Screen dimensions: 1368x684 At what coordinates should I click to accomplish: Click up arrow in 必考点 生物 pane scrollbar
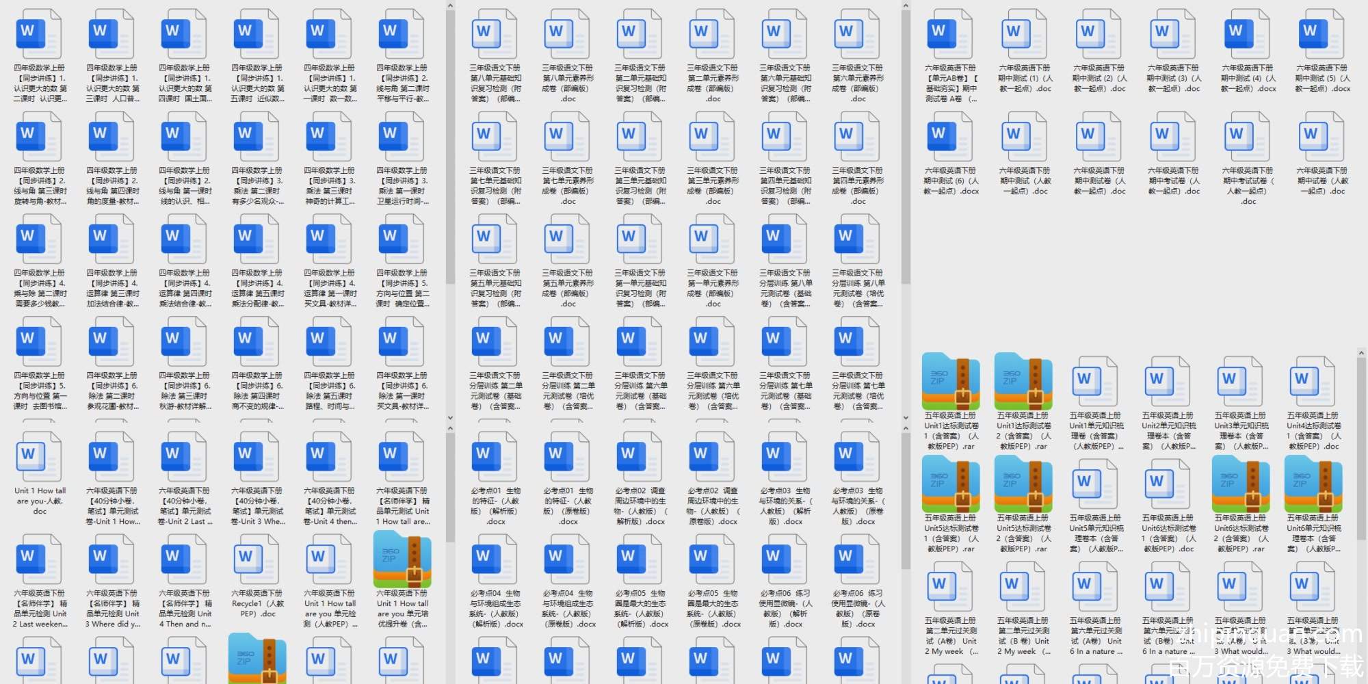pos(906,428)
